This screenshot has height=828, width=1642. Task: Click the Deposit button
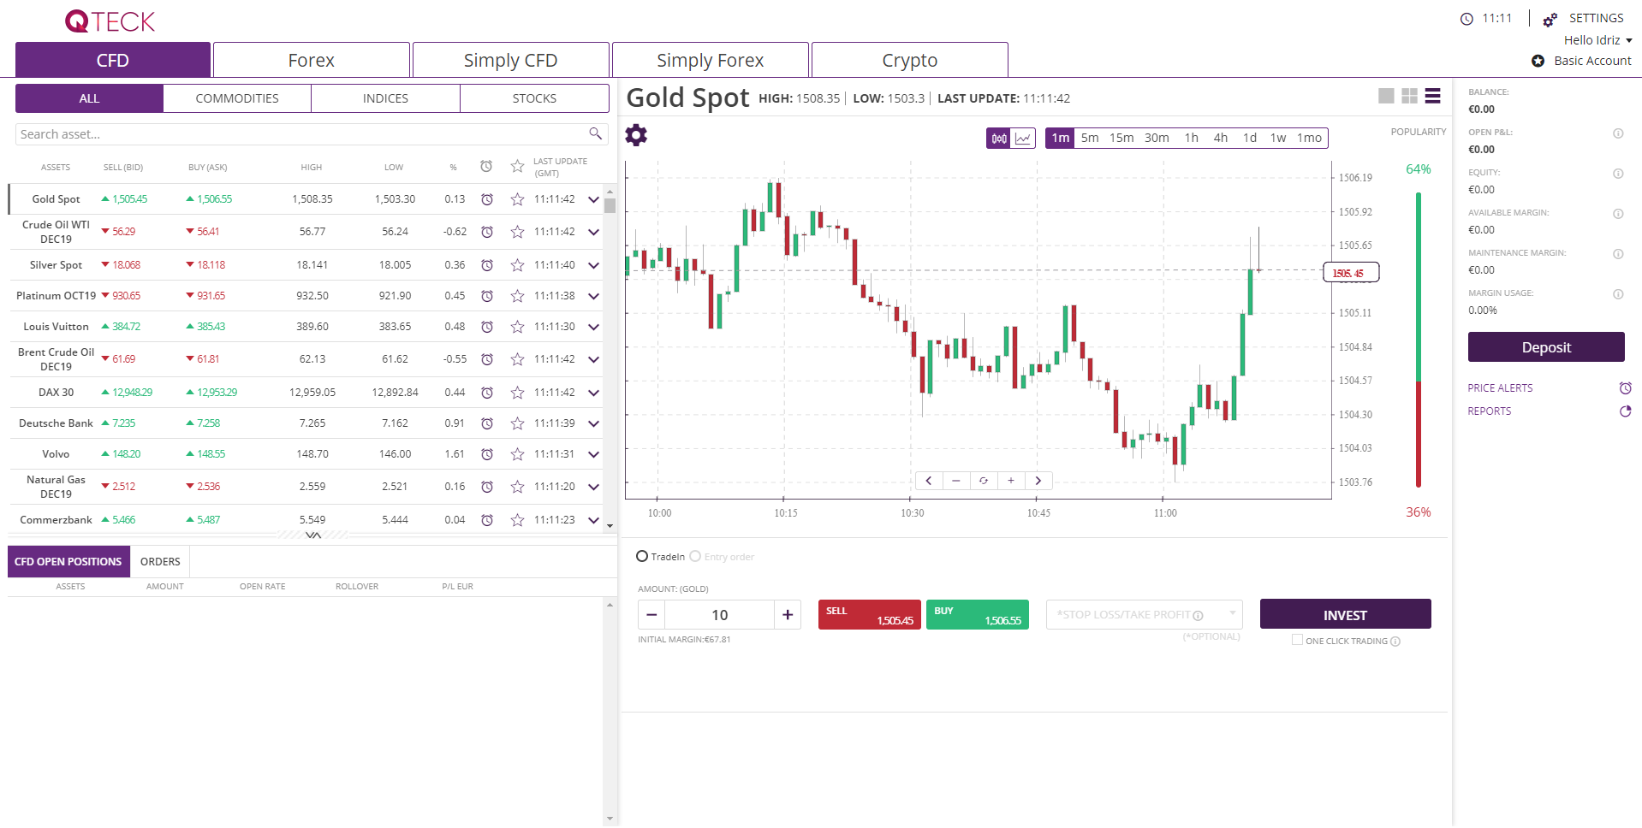(1546, 347)
